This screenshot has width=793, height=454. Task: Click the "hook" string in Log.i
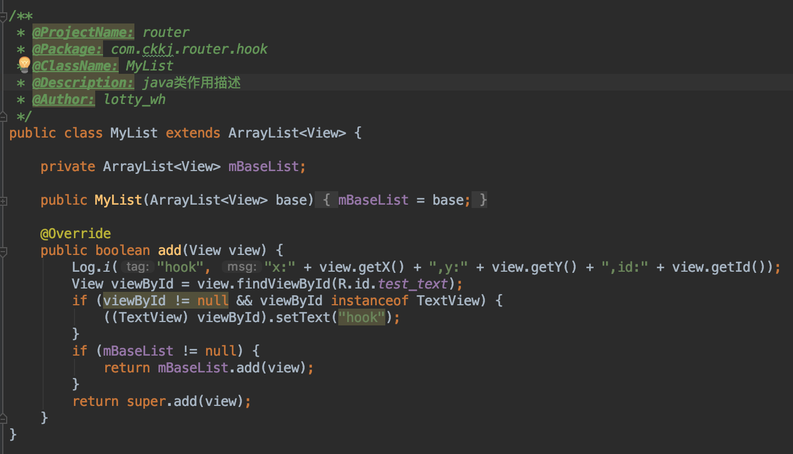(180, 267)
